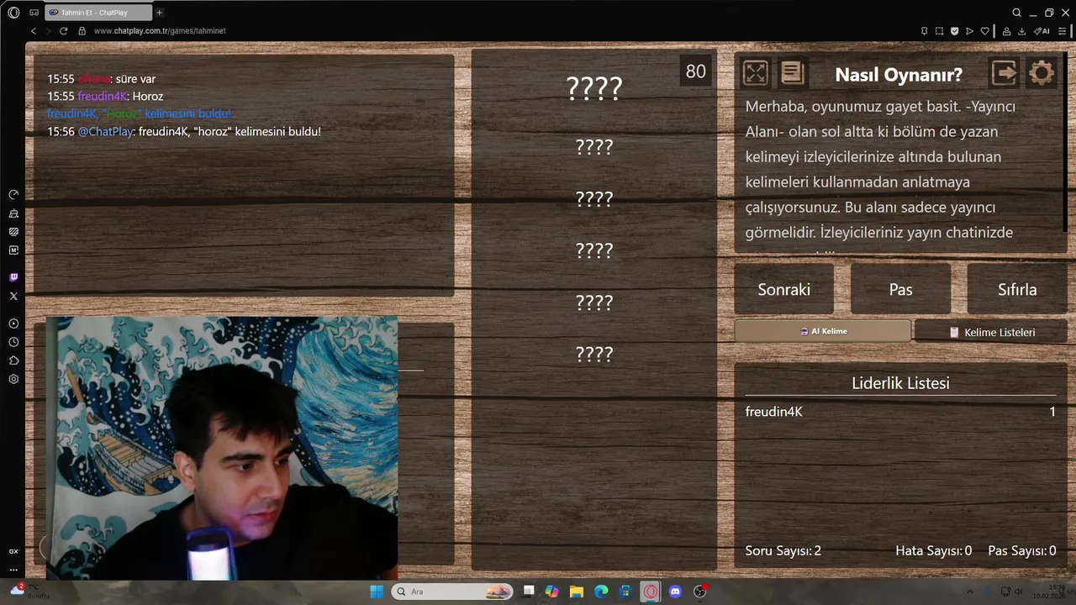Image resolution: width=1076 pixels, height=605 pixels.
Task: Open the GX control icon in the sidebar
Action: pos(13,551)
